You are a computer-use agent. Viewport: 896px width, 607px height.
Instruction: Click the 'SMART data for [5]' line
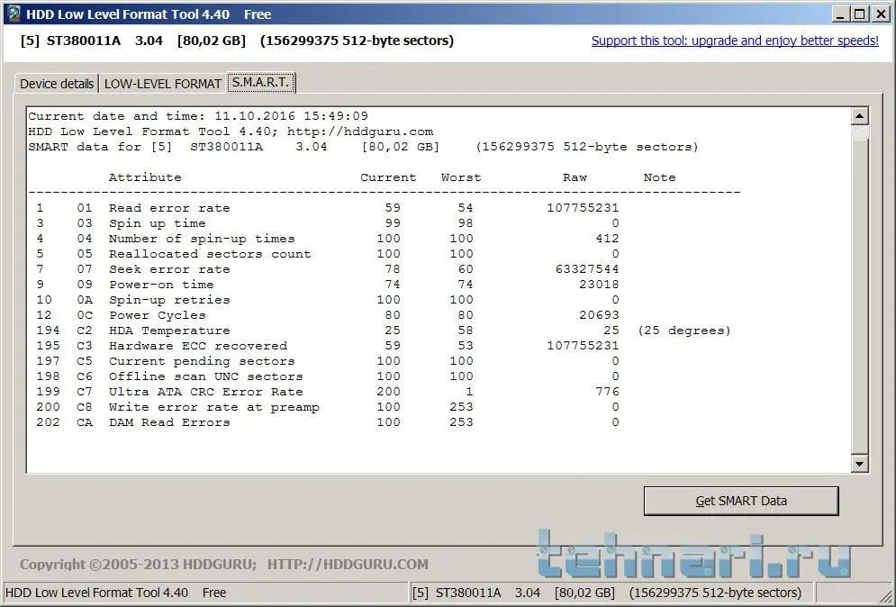pyautogui.click(x=363, y=147)
